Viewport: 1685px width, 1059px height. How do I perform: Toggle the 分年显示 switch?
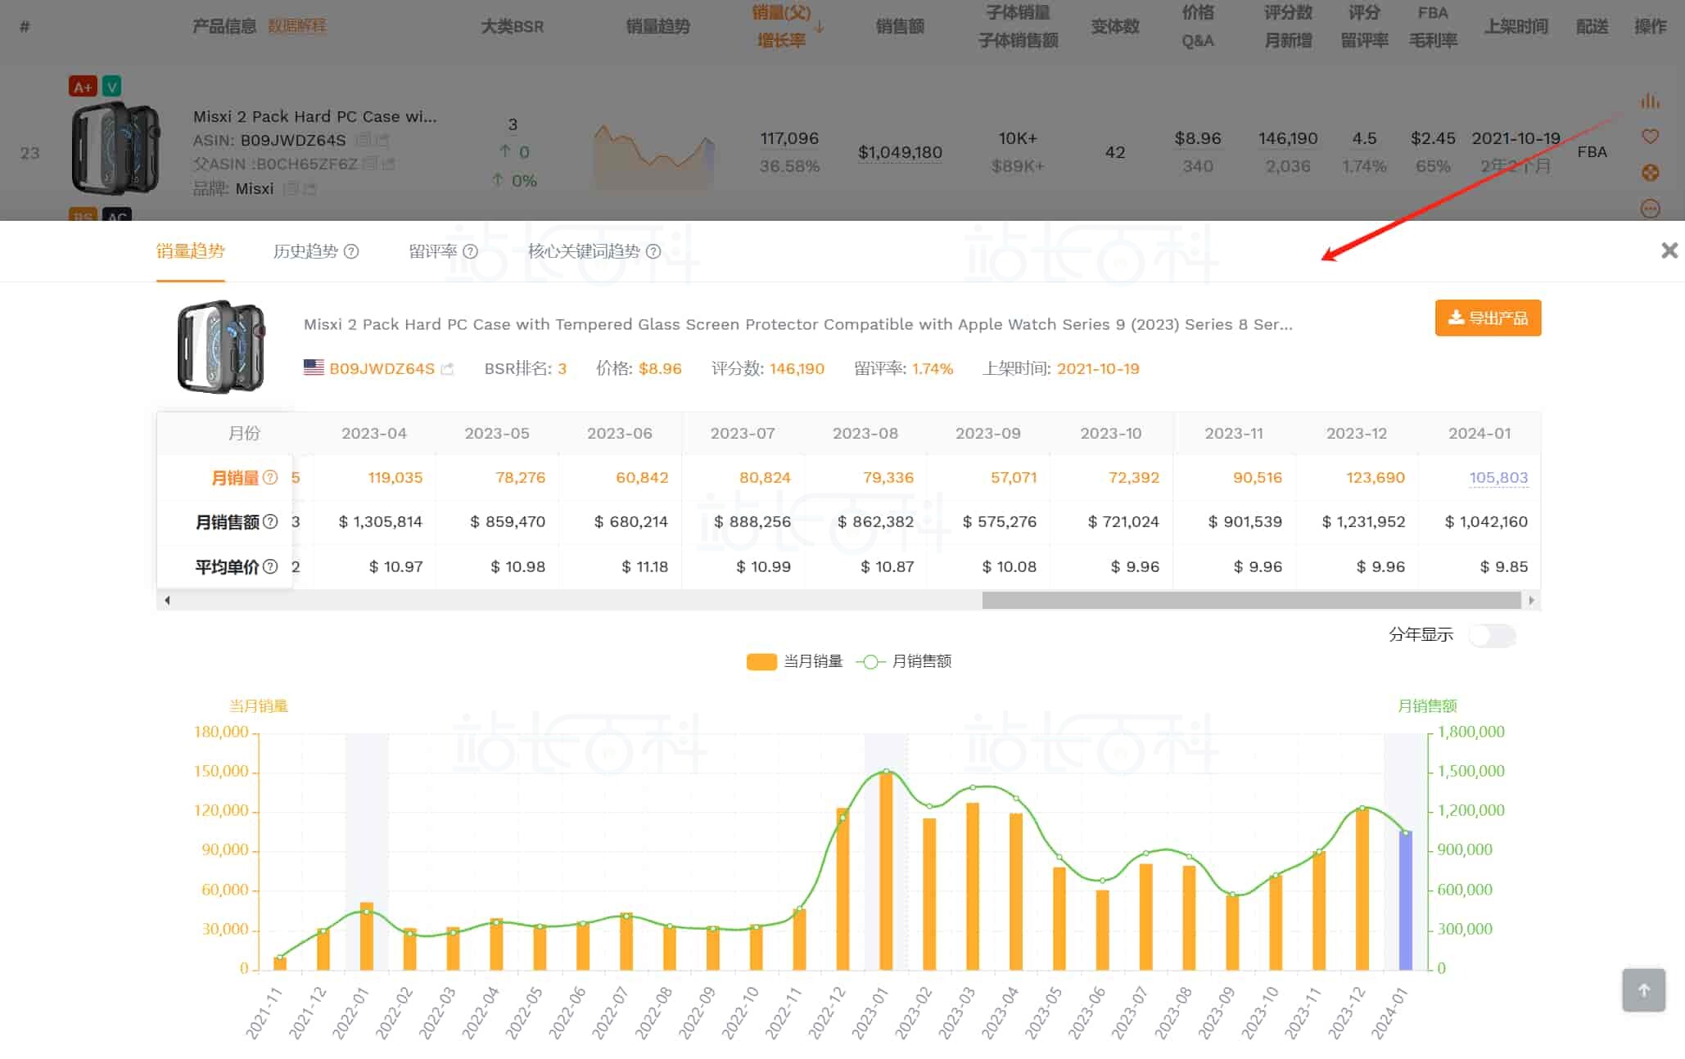coord(1491,635)
